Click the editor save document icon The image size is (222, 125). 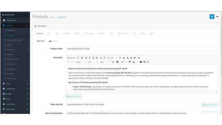pos(78,58)
